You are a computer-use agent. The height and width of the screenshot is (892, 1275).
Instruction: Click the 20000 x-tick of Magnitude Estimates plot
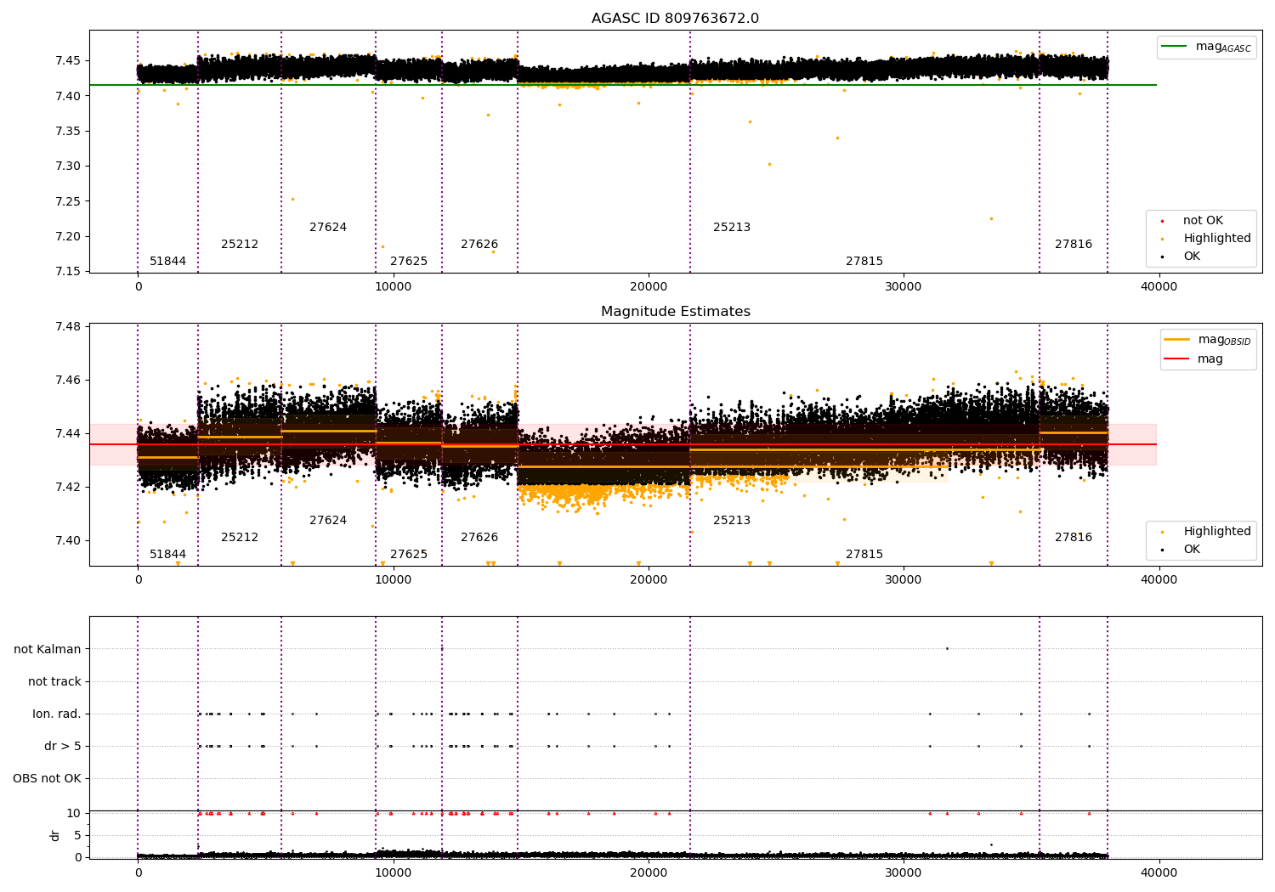tap(649, 580)
